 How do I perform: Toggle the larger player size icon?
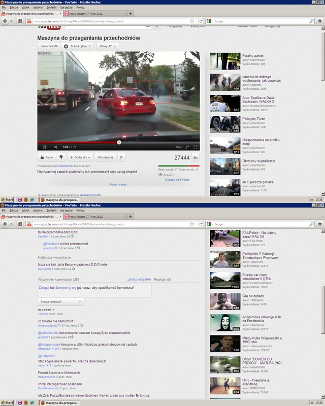188,147
